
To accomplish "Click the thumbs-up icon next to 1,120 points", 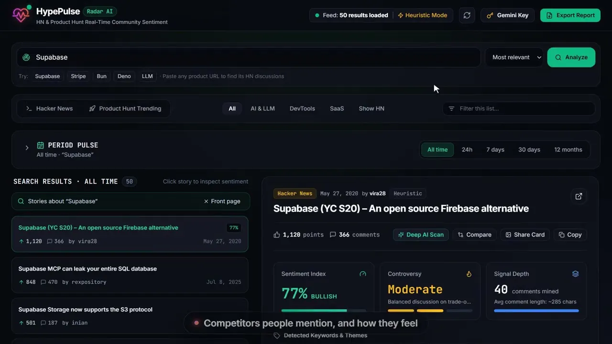I will [277, 235].
